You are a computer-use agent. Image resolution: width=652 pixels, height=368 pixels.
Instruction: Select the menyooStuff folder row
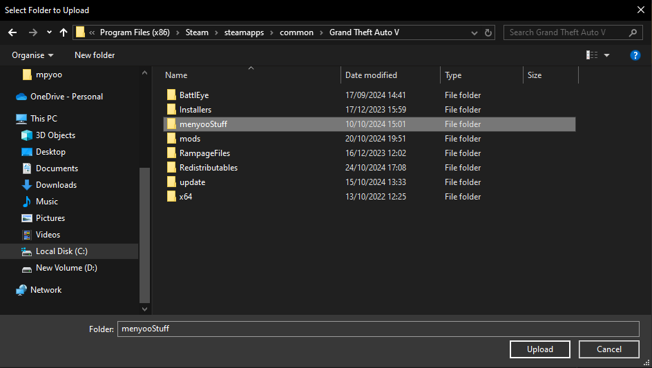370,124
